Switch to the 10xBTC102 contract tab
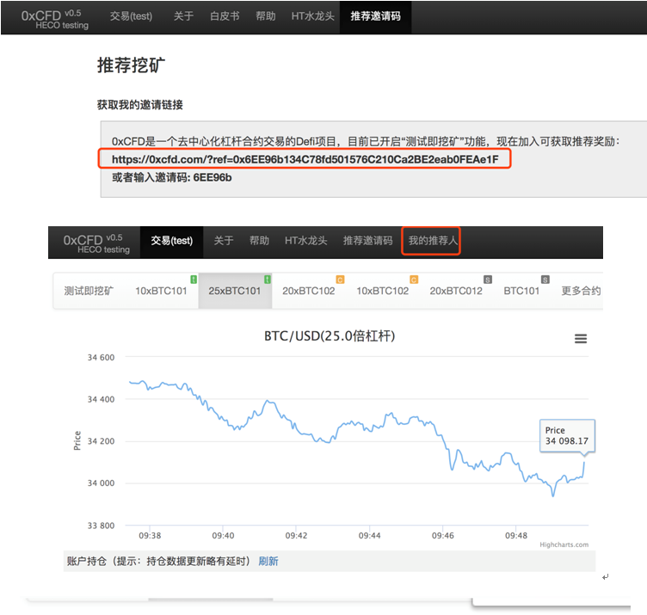Viewport: 647px width, 615px height. point(382,291)
